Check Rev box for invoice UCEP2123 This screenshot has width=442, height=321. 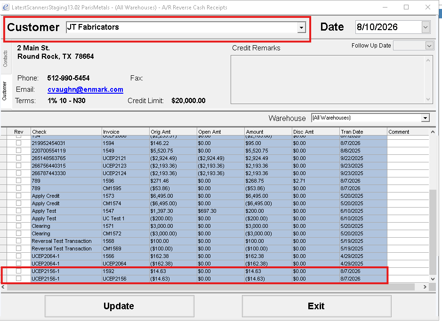19,165
